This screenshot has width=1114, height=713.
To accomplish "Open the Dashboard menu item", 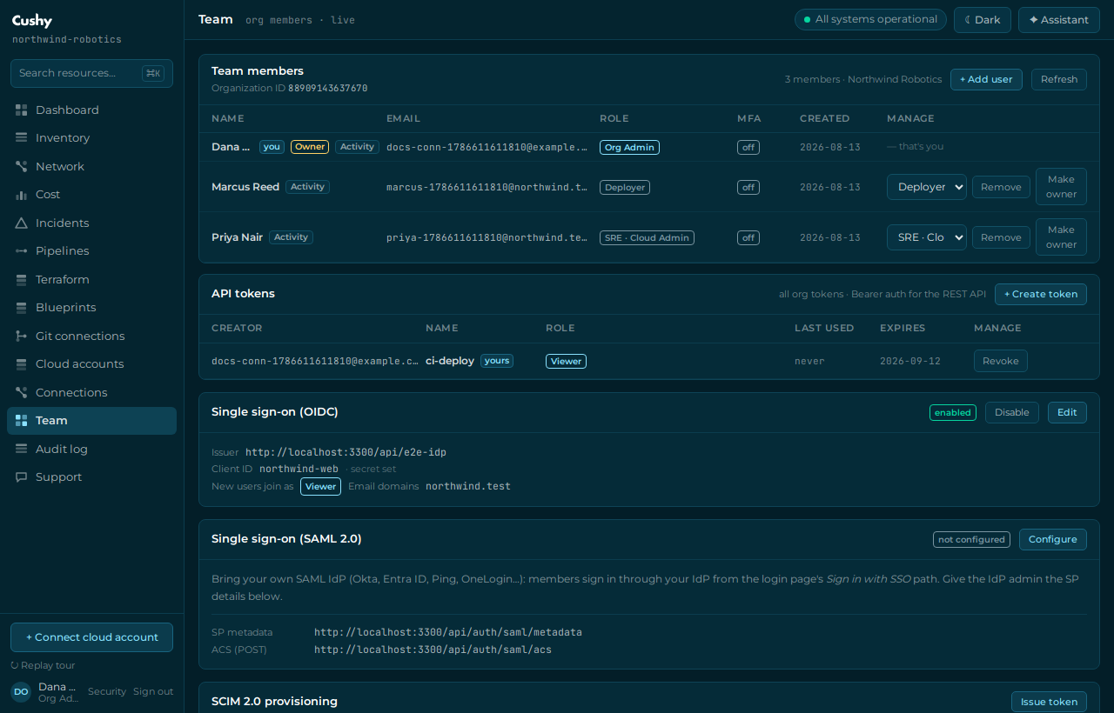I will click(91, 110).
